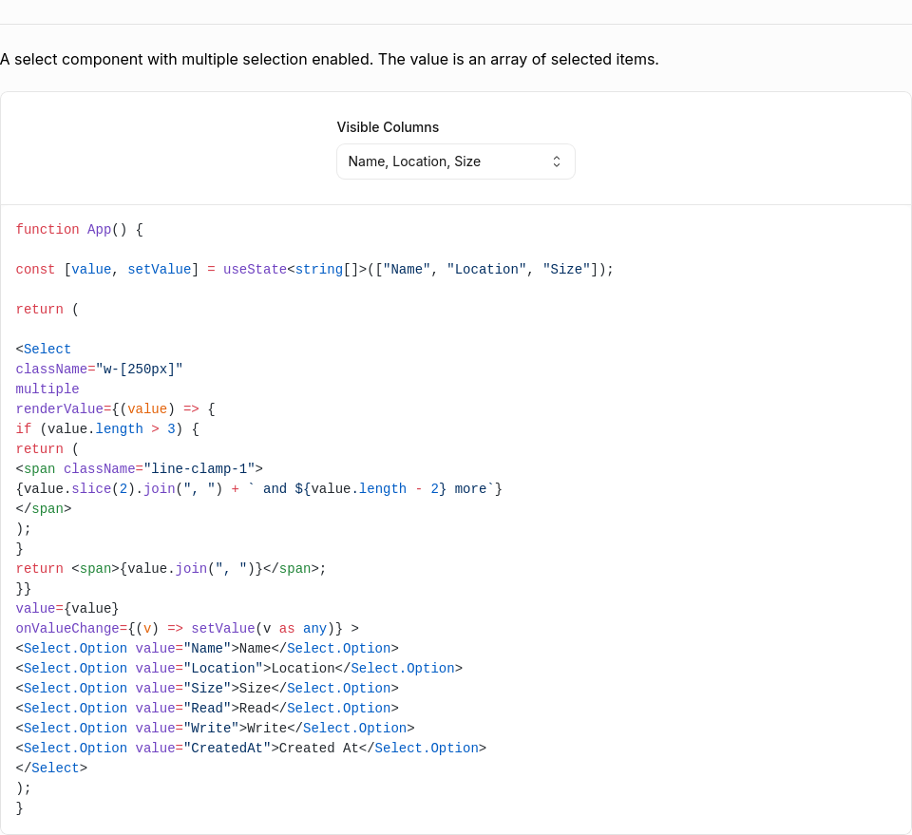
Task: Click the Select.Option "Write" code line
Action: 216,728
